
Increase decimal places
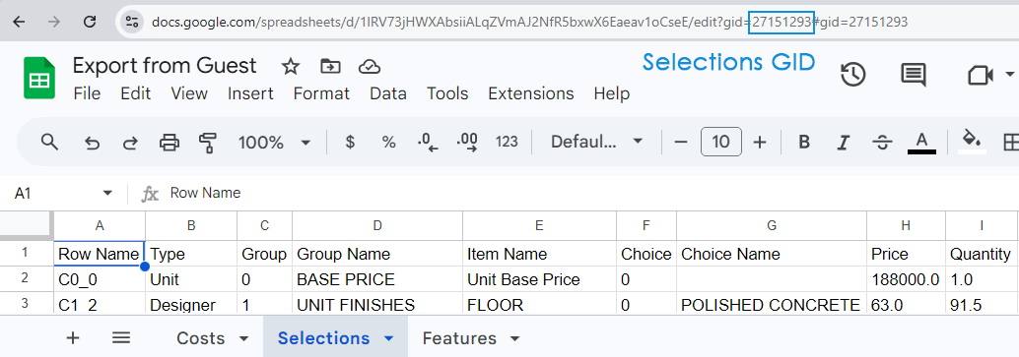467,142
